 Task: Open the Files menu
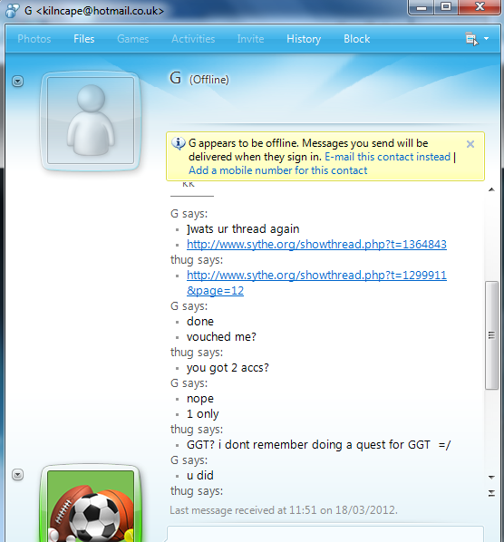(x=84, y=39)
